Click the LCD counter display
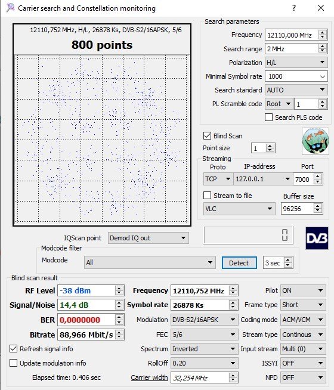This screenshot has width=334, height=390. [x=249, y=235]
